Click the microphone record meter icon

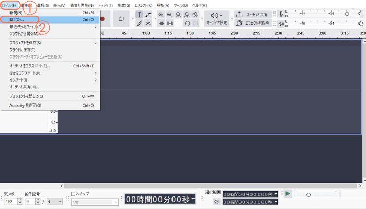(x=281, y=14)
